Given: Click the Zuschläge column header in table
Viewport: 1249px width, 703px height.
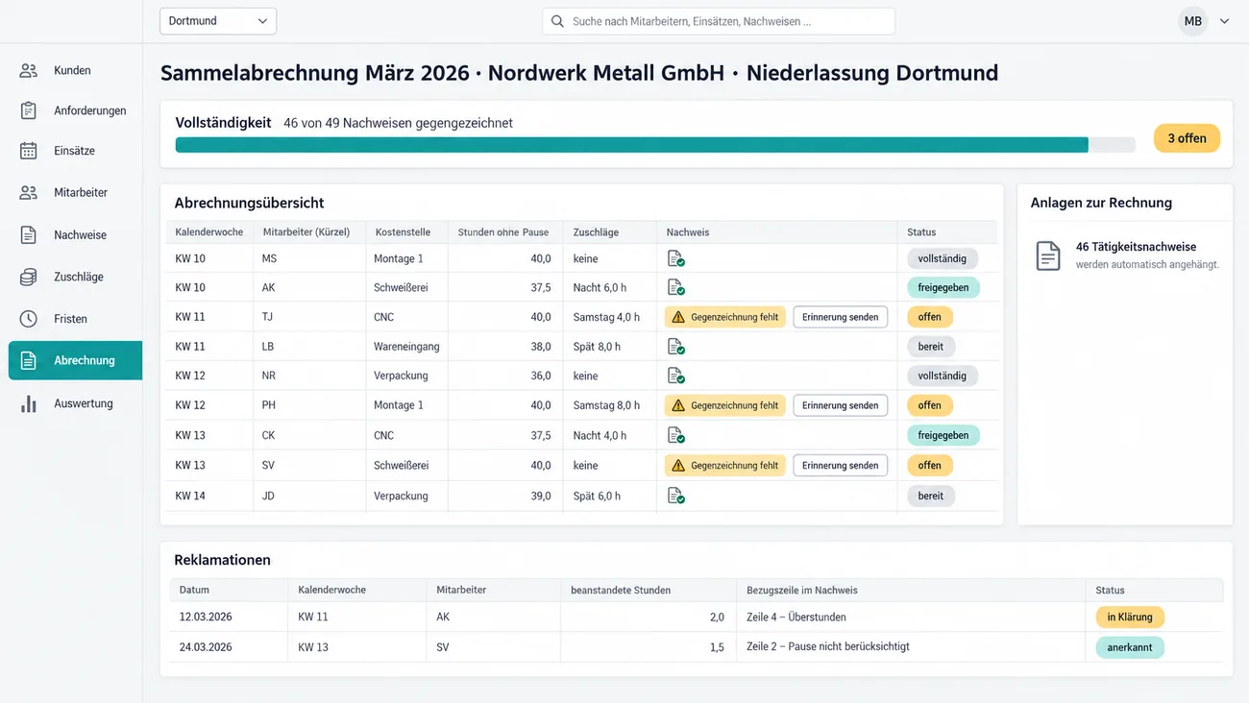Looking at the screenshot, I should [596, 232].
